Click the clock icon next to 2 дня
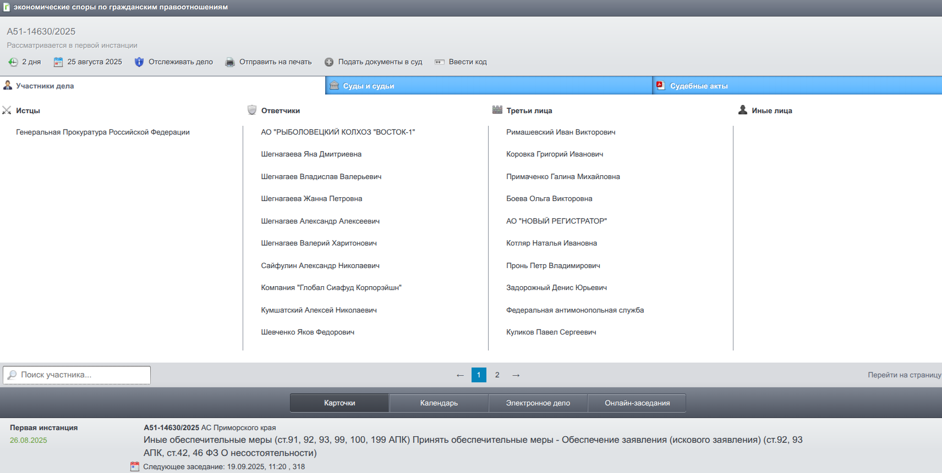 click(x=13, y=62)
